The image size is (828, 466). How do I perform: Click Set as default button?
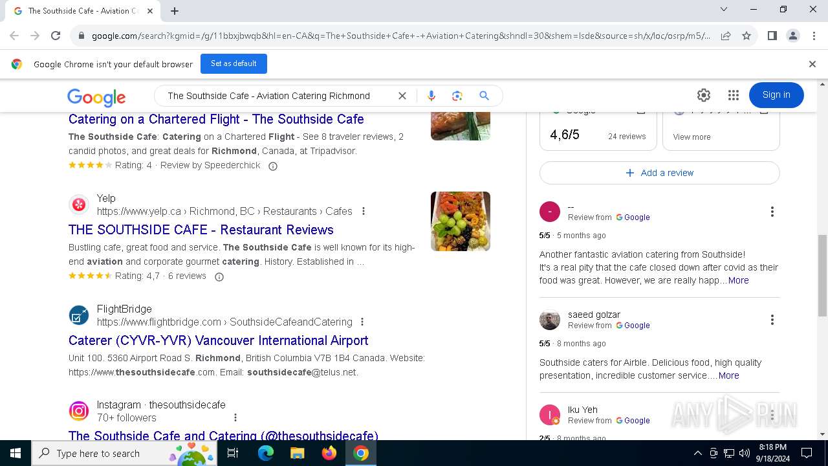click(x=234, y=63)
